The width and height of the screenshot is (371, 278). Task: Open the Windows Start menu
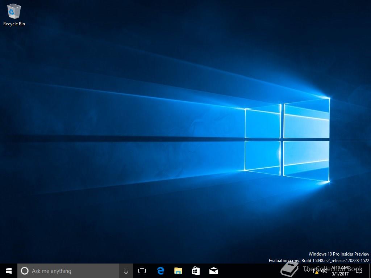(9, 271)
